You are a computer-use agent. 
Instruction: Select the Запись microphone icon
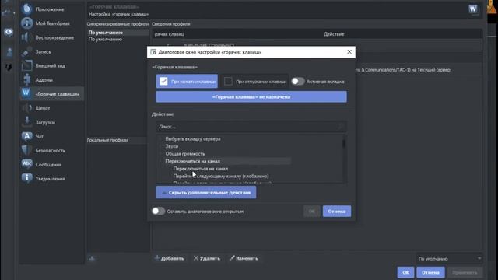27,51
